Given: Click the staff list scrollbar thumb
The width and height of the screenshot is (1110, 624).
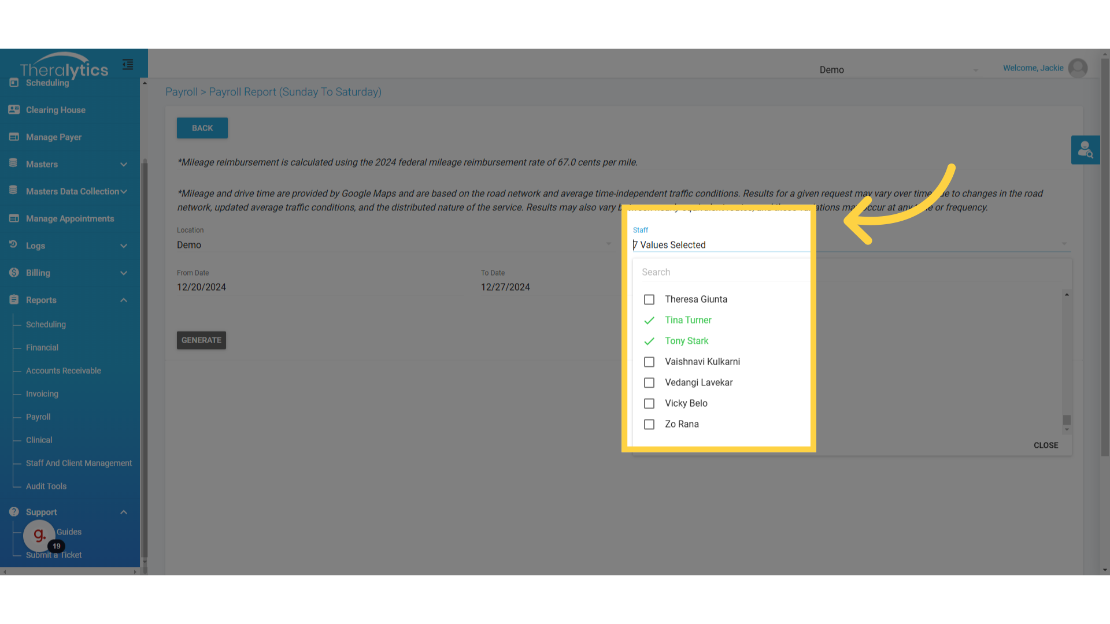Looking at the screenshot, I should (x=1067, y=420).
